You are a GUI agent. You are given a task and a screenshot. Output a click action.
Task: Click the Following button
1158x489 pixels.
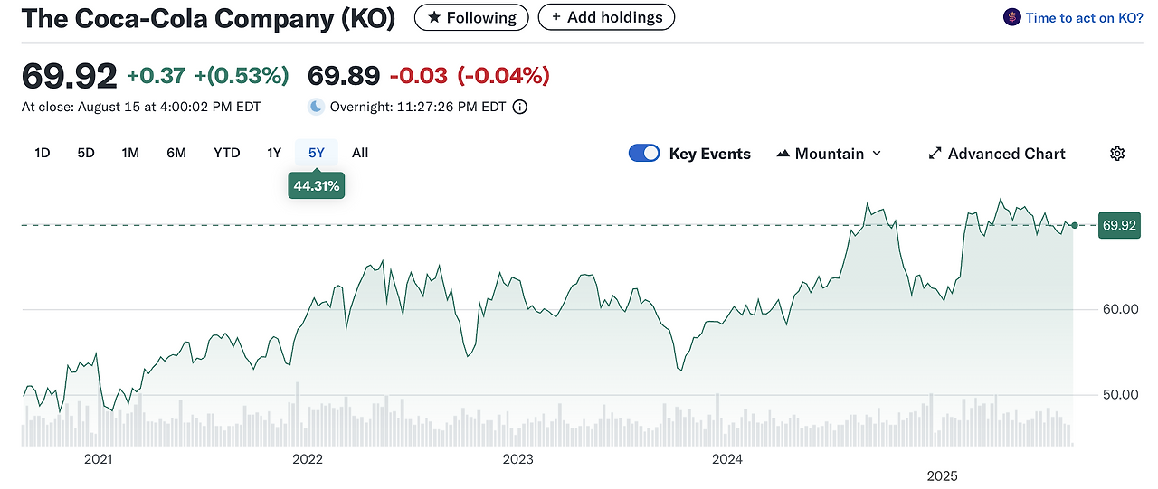tap(471, 17)
